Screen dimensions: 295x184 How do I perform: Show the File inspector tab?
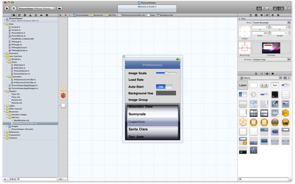[251, 15]
